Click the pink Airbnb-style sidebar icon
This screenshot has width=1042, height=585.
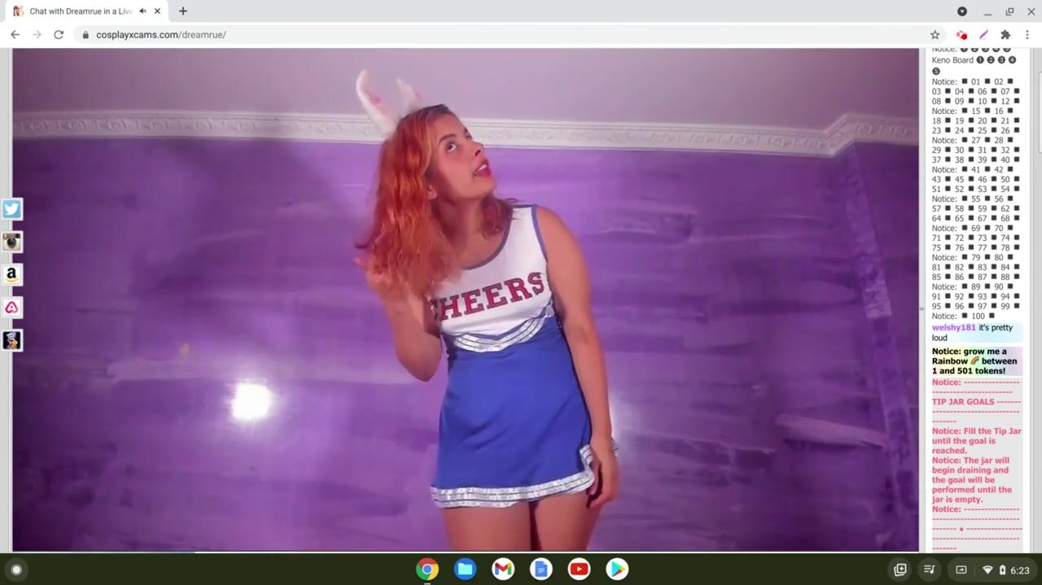pyautogui.click(x=11, y=308)
